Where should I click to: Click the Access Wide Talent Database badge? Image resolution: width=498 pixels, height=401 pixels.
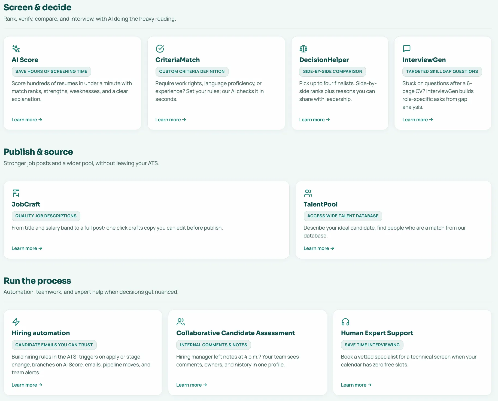pos(343,216)
